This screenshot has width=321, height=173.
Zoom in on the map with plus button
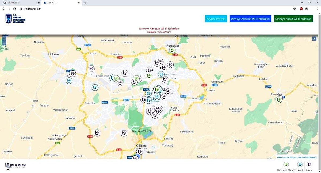(4, 39)
